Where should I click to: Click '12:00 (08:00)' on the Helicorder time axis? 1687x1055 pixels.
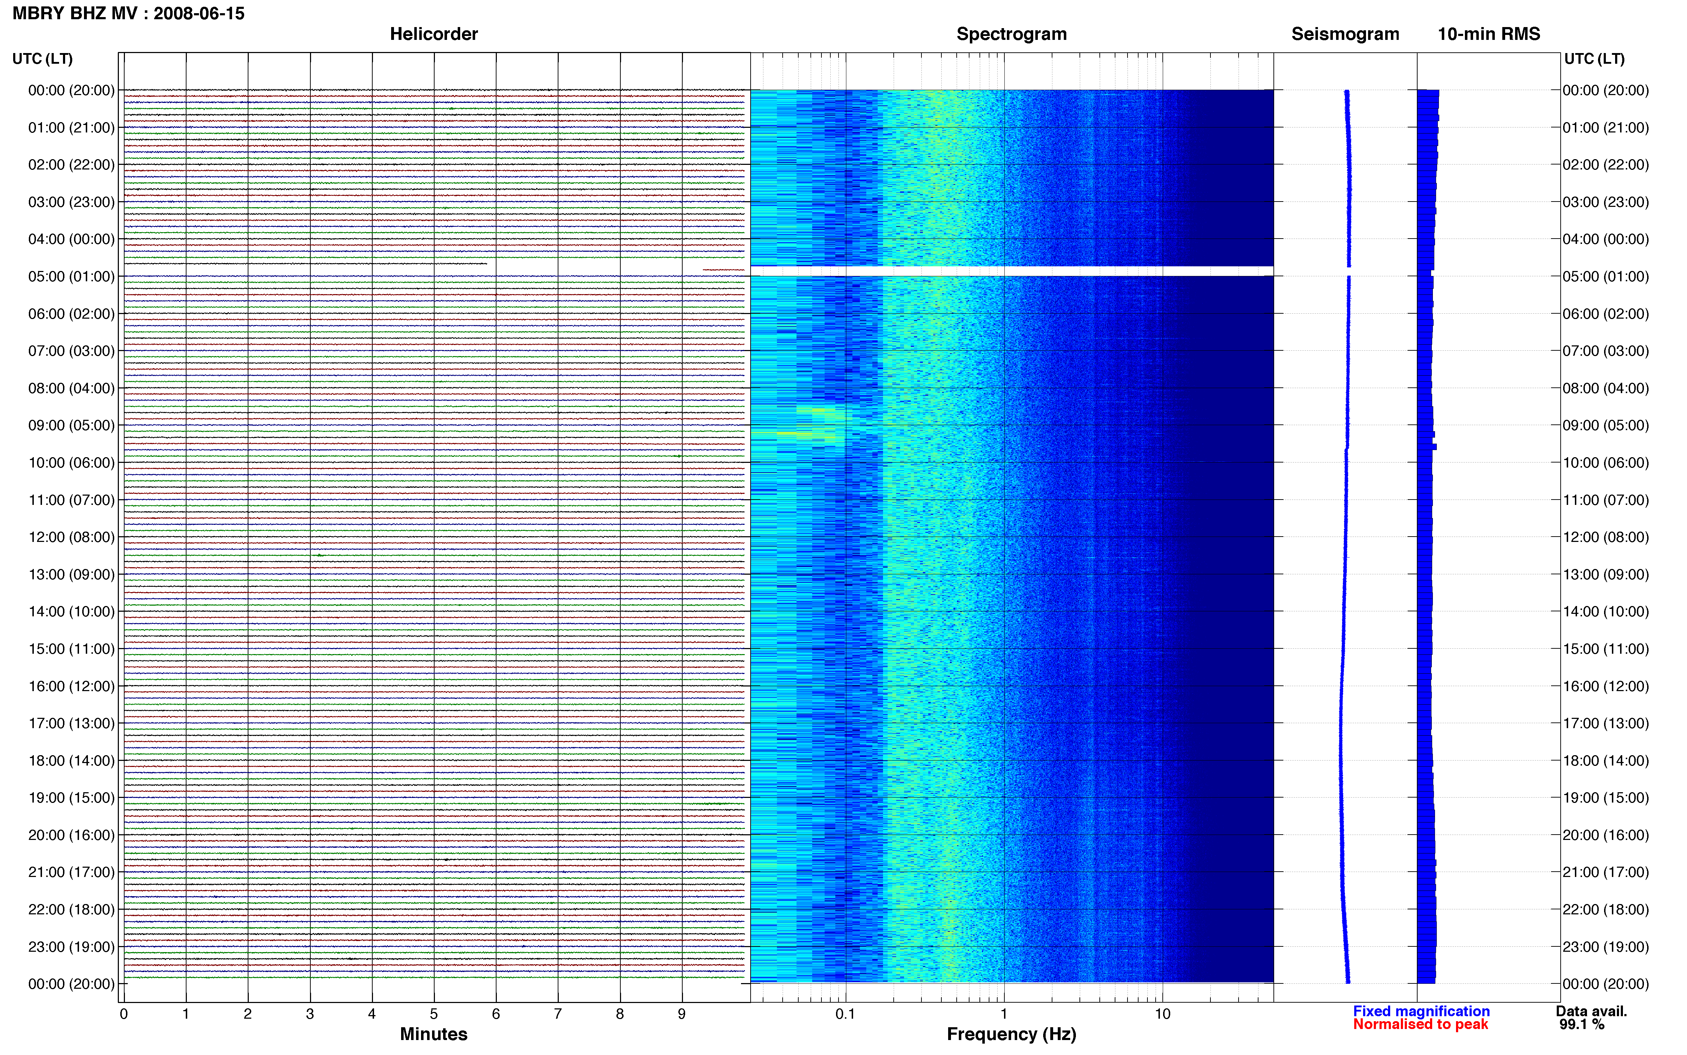71,537
